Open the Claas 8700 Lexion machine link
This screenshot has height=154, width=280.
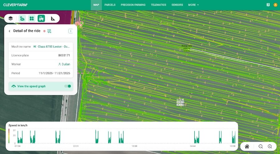pos(54,47)
